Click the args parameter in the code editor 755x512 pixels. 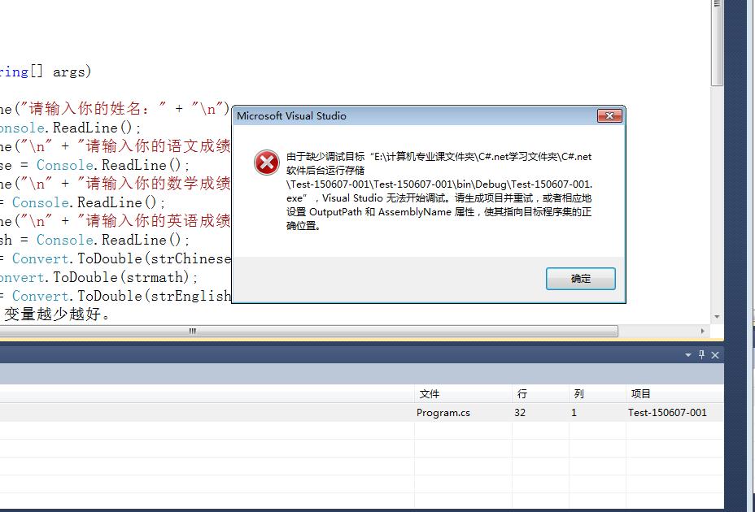(x=70, y=72)
